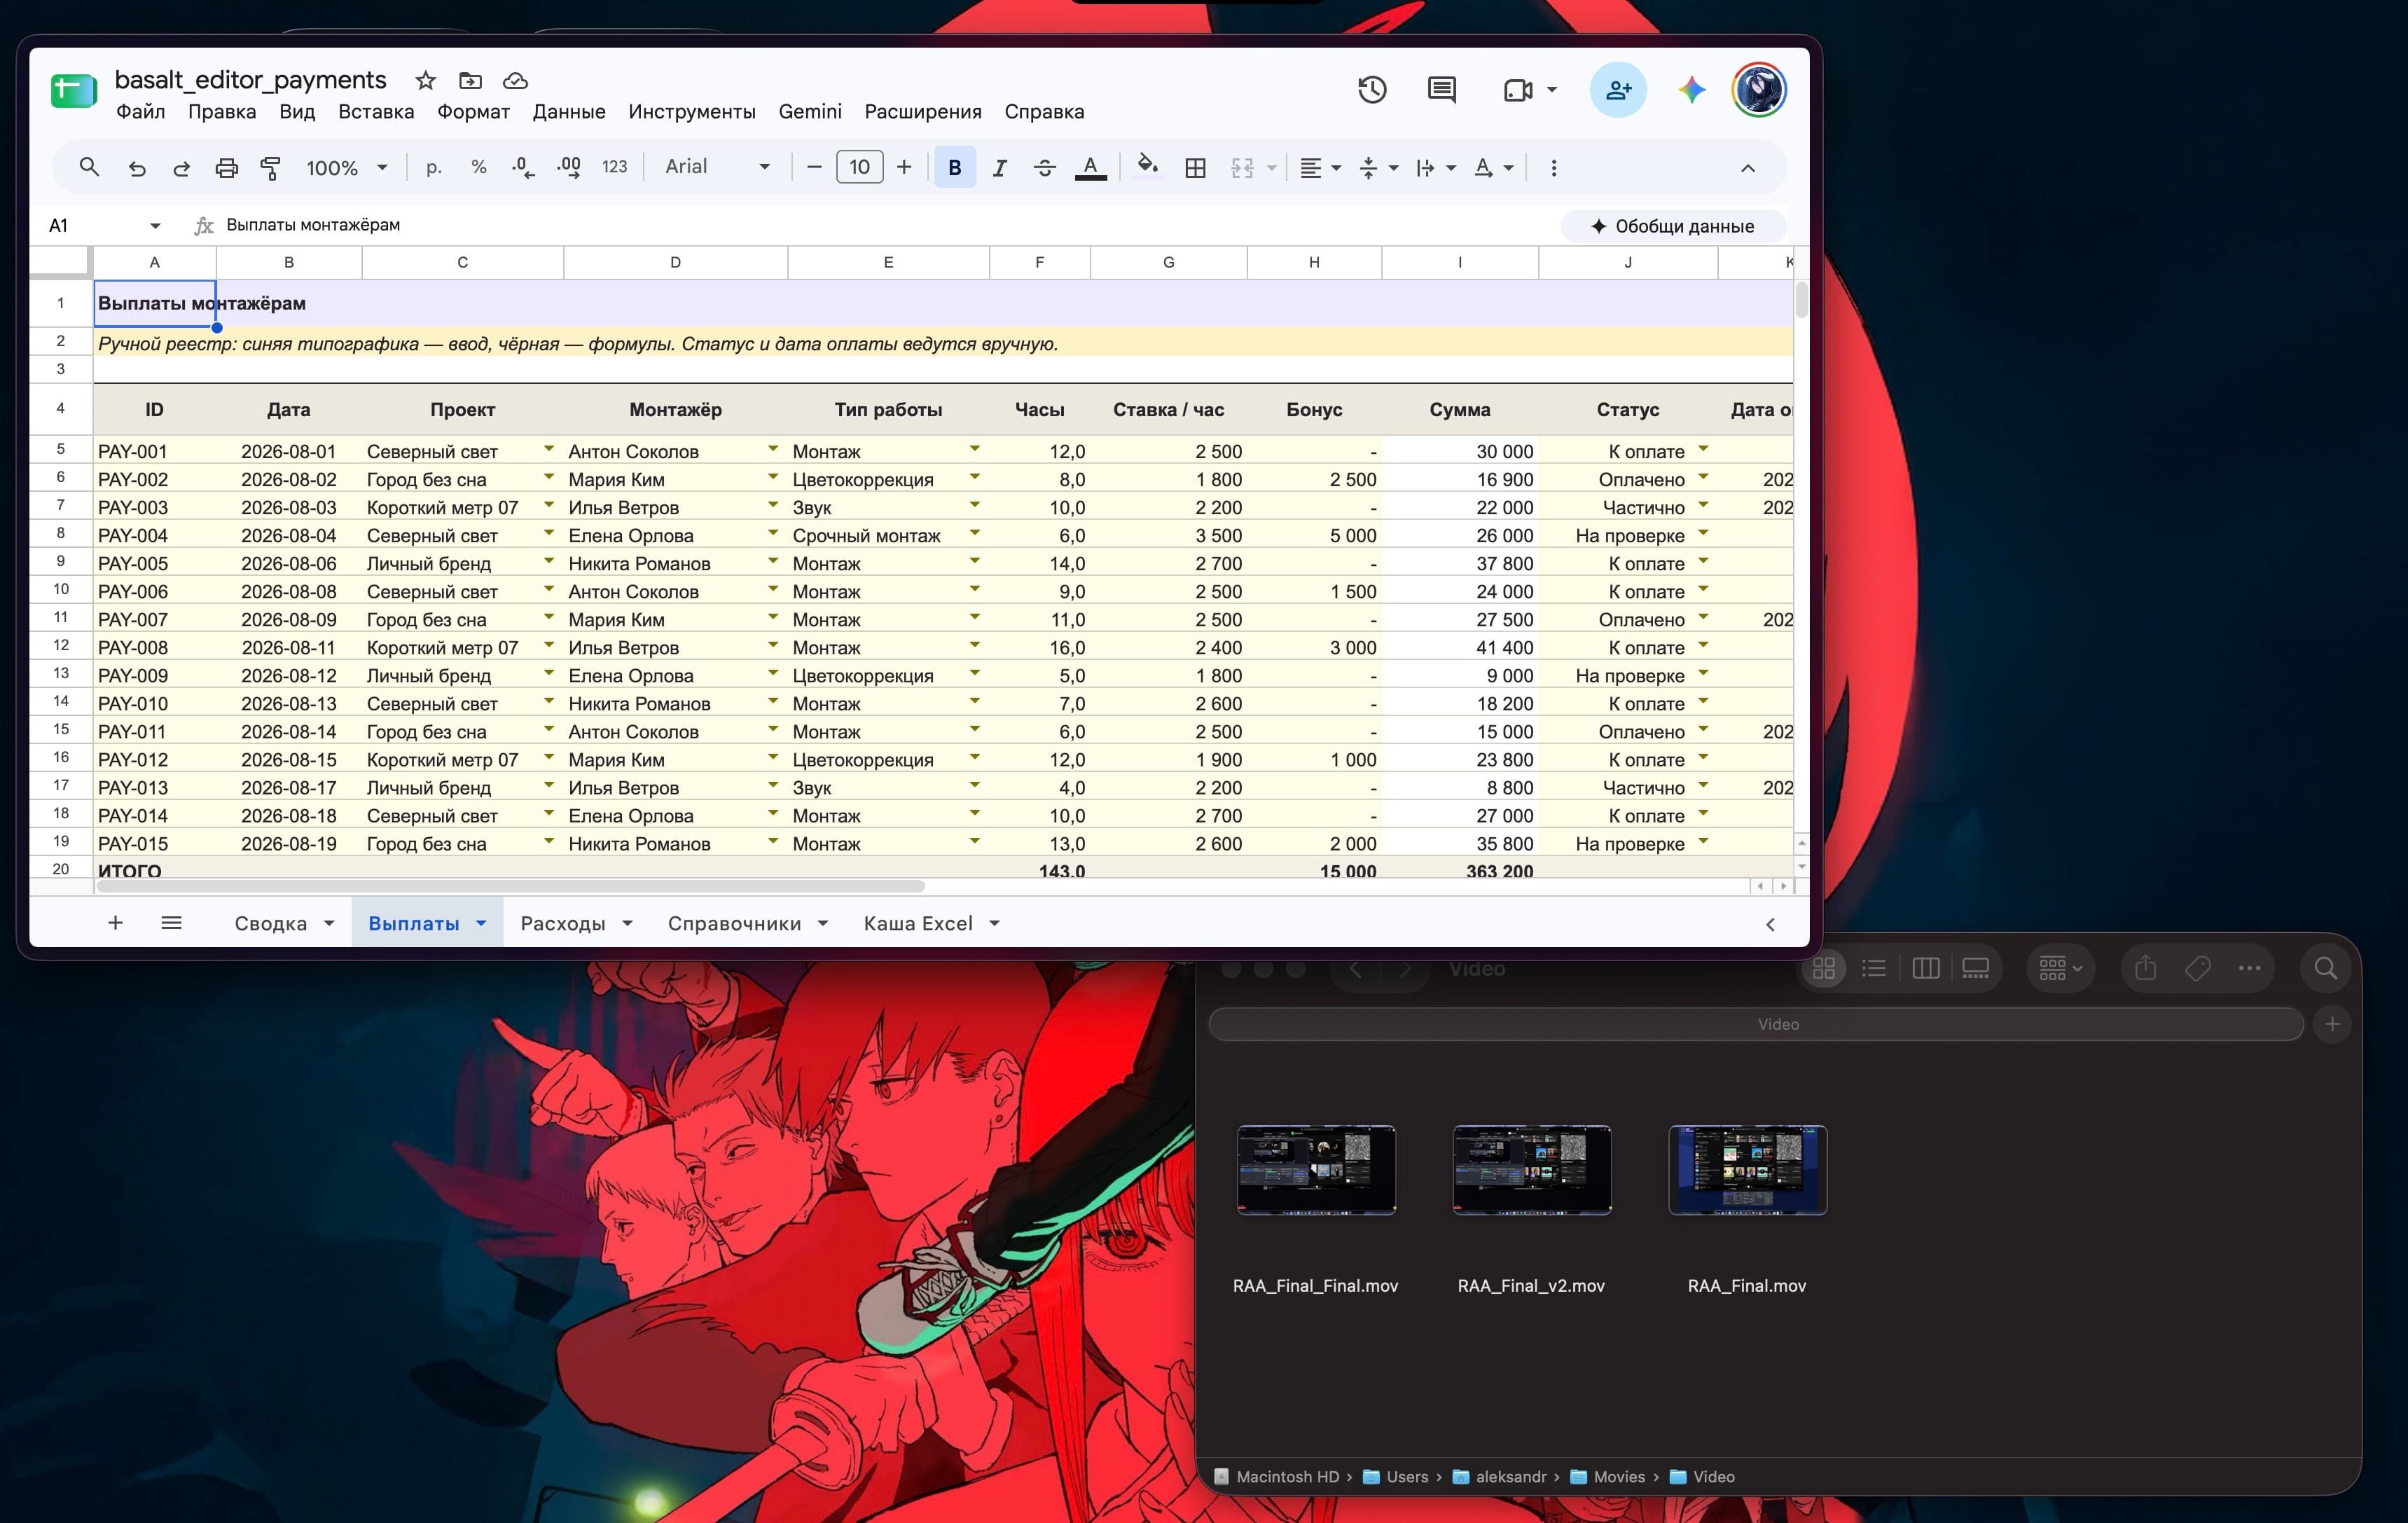Decrease decimal places

(523, 168)
